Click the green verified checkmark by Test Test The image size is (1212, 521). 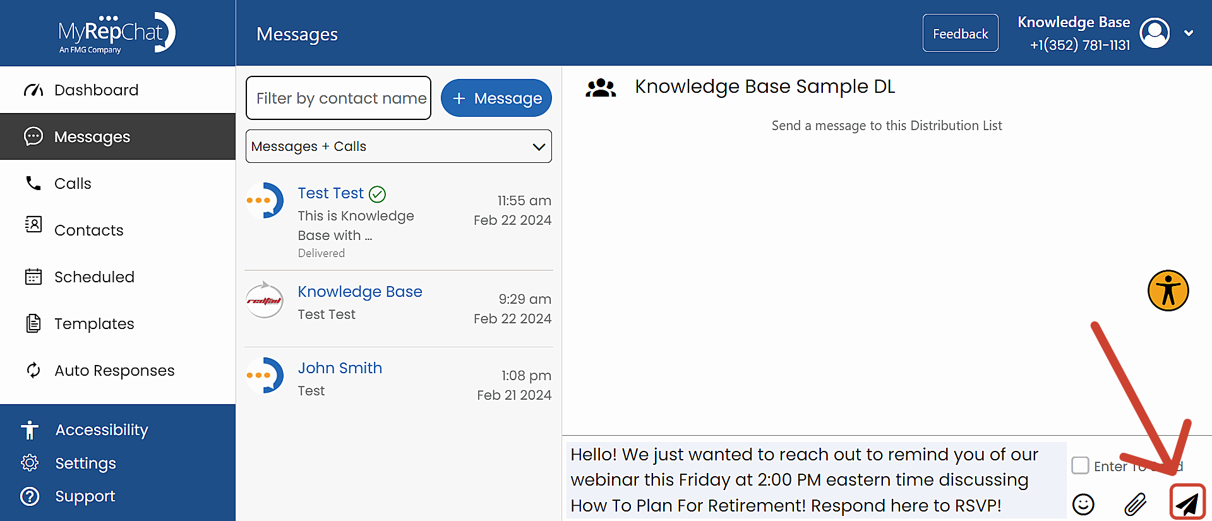point(377,194)
